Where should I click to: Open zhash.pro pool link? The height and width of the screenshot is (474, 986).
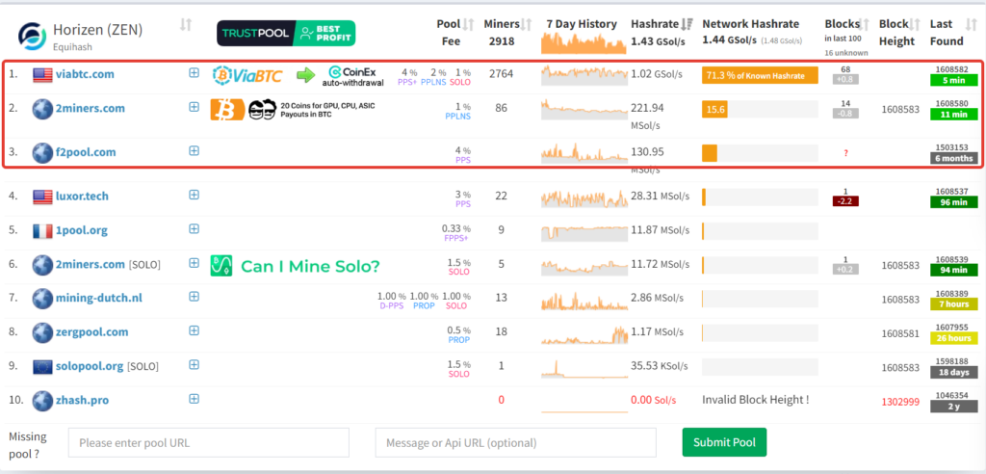[83, 401]
